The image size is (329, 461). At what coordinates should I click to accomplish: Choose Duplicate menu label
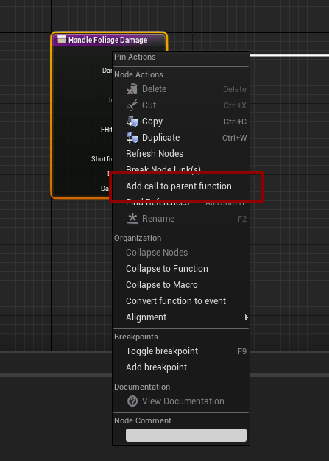[160, 137]
